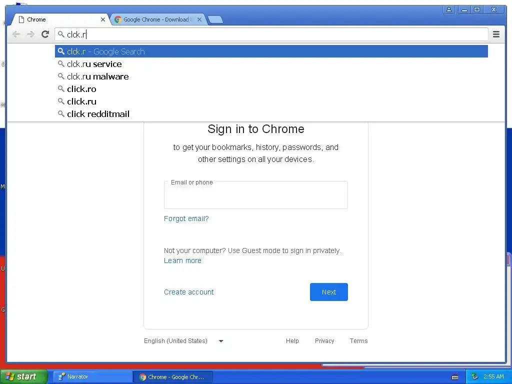Close the Chrome tab

[x=103, y=19]
